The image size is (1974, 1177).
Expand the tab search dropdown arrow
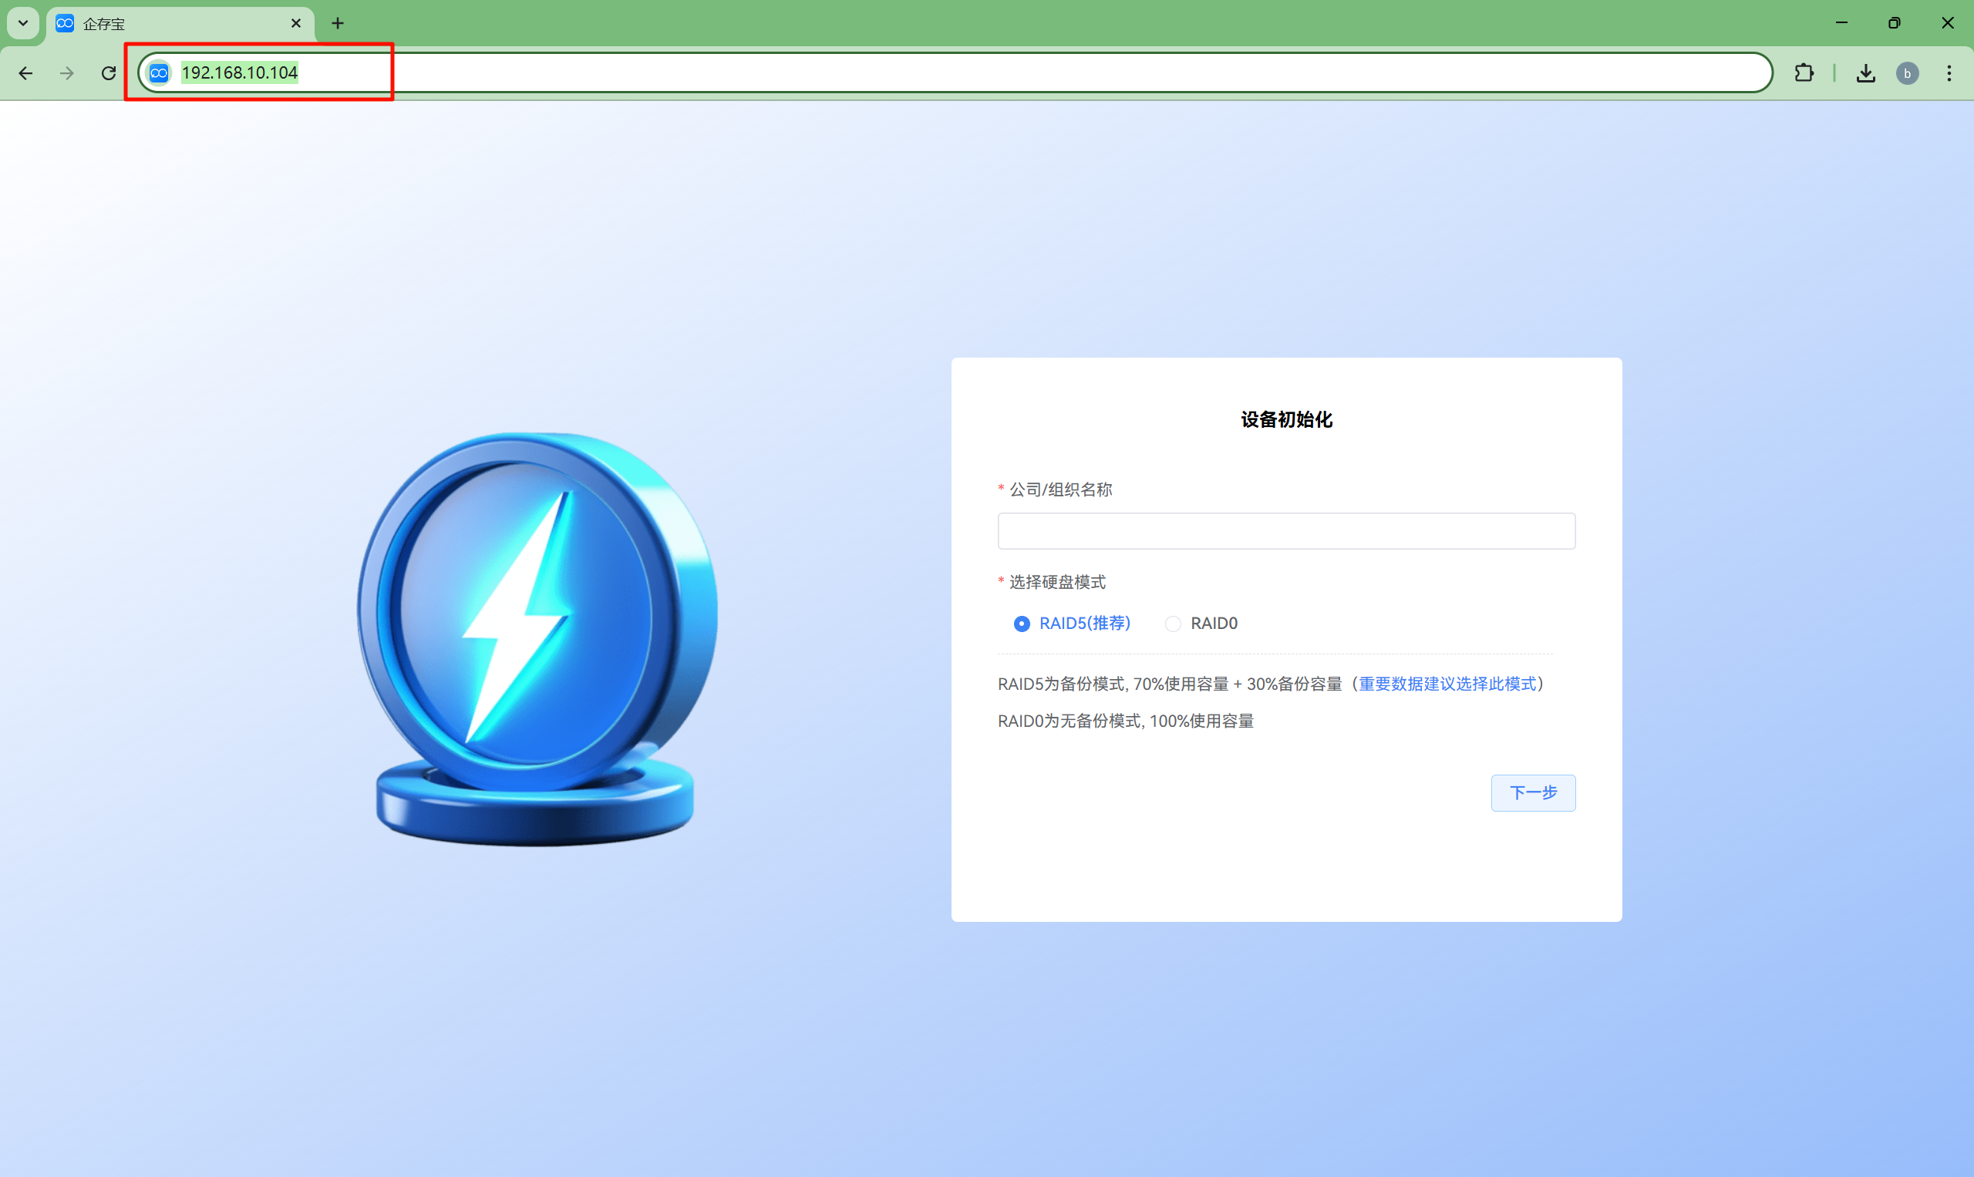(23, 23)
